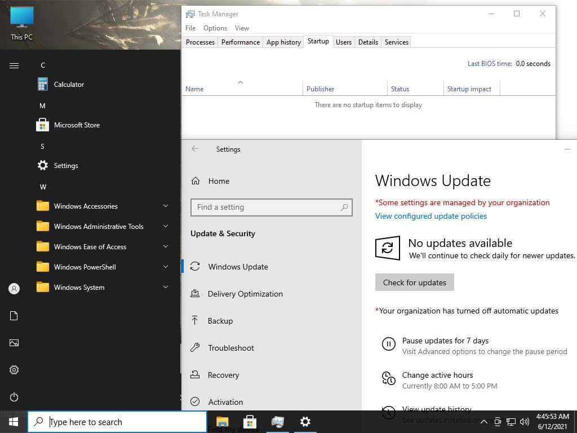Click the Meet Now tray icon
The width and height of the screenshot is (577, 433).
(498, 422)
